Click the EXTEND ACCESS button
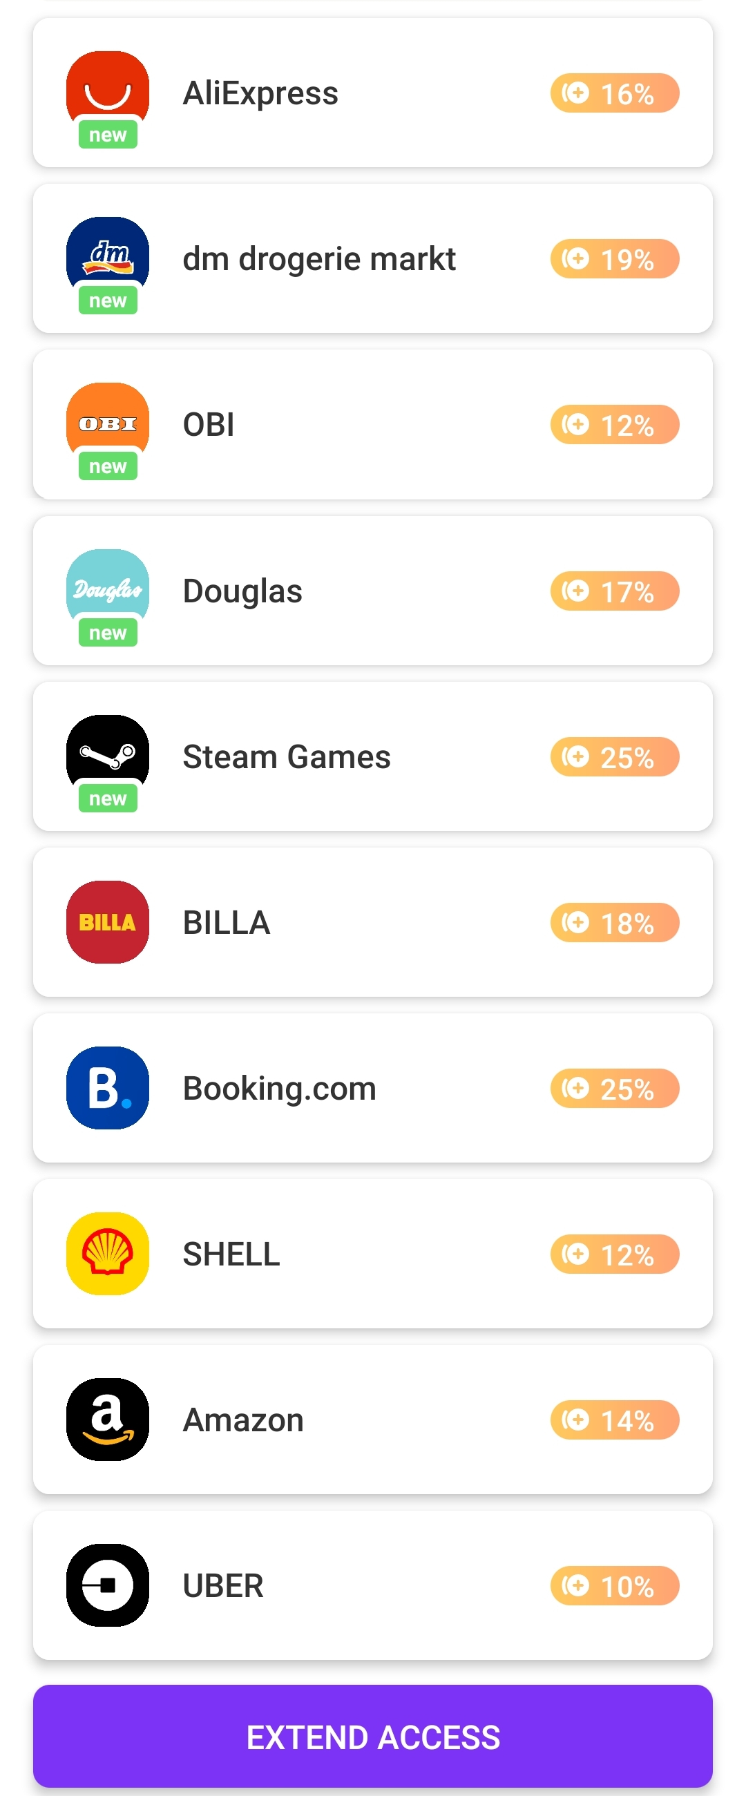The image size is (746, 1796). coord(373,1736)
